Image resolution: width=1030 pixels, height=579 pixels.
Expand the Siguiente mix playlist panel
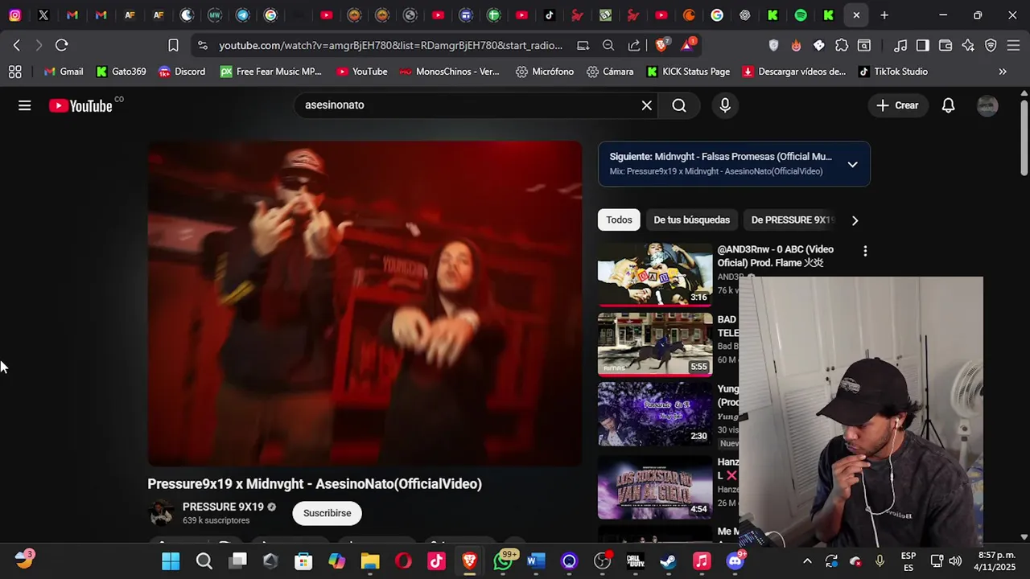coord(852,164)
